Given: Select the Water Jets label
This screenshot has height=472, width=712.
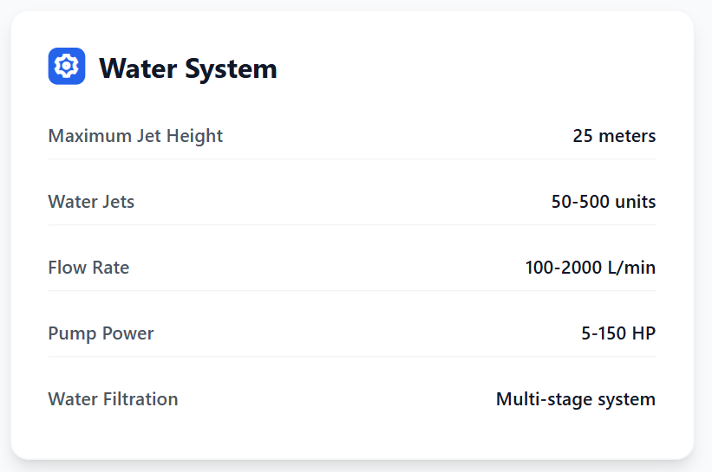Looking at the screenshot, I should 91,202.
